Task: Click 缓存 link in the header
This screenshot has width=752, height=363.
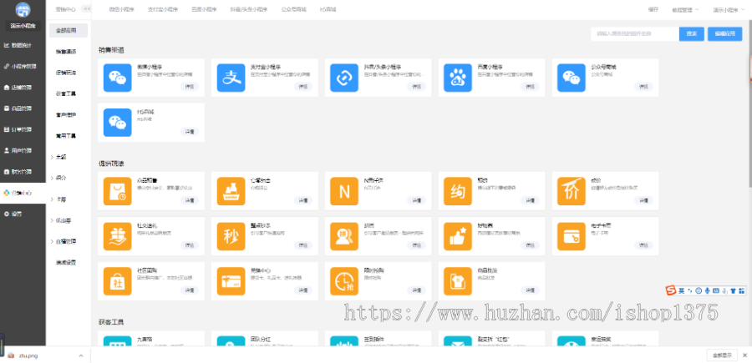Action: click(653, 9)
